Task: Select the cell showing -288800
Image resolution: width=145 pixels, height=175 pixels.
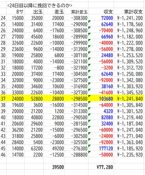Action: pyautogui.click(x=77, y=155)
